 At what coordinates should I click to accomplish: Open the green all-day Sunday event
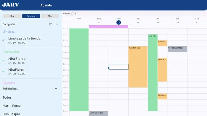click(x=79, y=69)
